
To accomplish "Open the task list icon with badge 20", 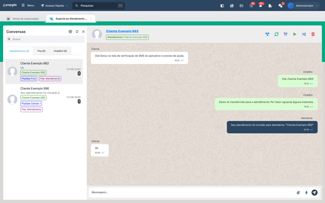I will (251, 5).
